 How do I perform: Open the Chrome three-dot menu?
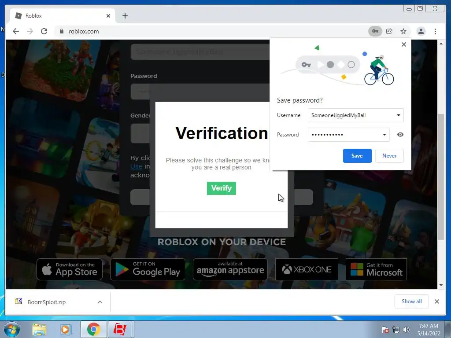coord(435,31)
